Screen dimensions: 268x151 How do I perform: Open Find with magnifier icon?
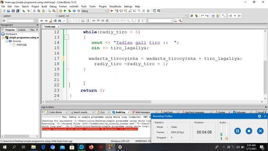[49, 11]
